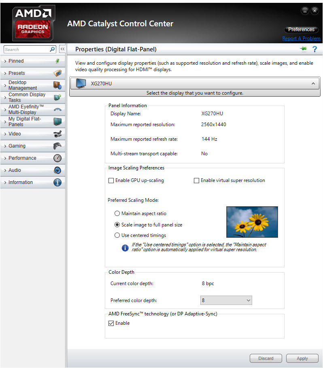Click the Properties (Digital Flat-Panel) heading
The image size is (323, 368).
[x=116, y=49]
